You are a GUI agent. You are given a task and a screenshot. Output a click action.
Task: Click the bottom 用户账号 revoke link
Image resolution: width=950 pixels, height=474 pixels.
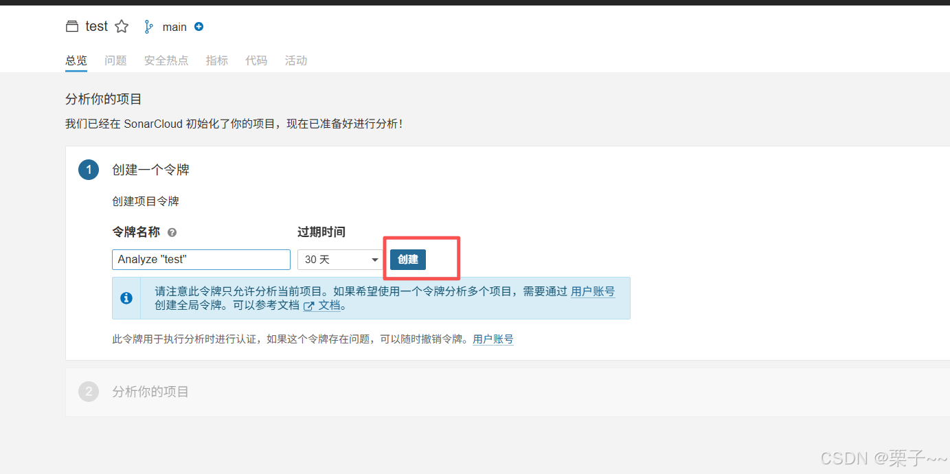pos(493,339)
